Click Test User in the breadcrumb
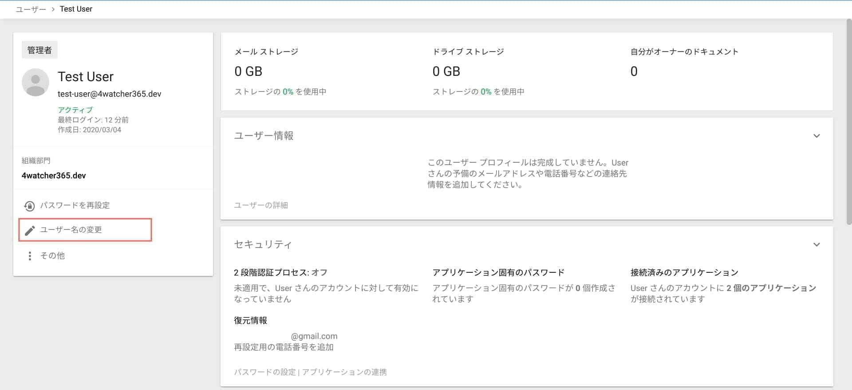The image size is (852, 390). tap(76, 9)
